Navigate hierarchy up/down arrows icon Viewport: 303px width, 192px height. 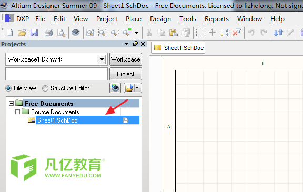[278, 33]
